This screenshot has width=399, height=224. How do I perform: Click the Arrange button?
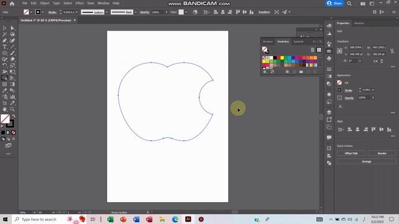pos(367,162)
